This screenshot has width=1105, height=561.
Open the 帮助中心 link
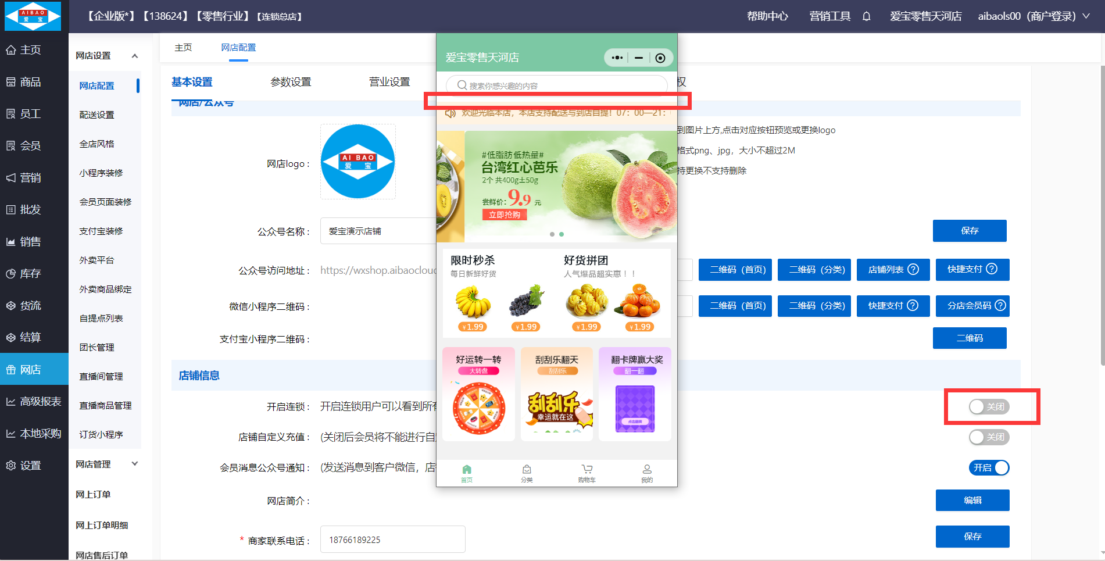point(767,16)
